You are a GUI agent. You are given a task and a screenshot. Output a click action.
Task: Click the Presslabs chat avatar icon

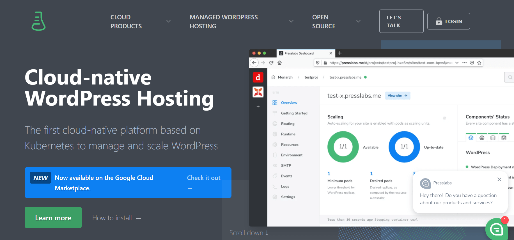(x=425, y=183)
